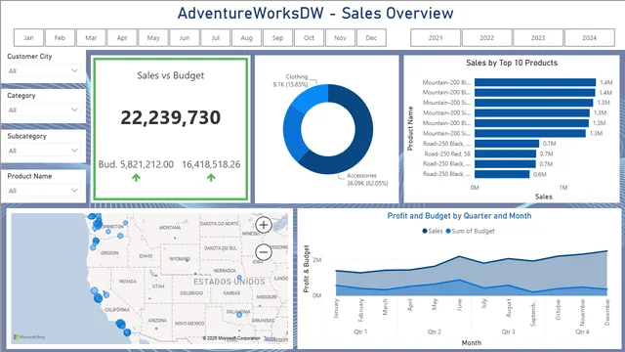
Task: Click the Road-250 Red, 58 product label
Action: pos(447,154)
